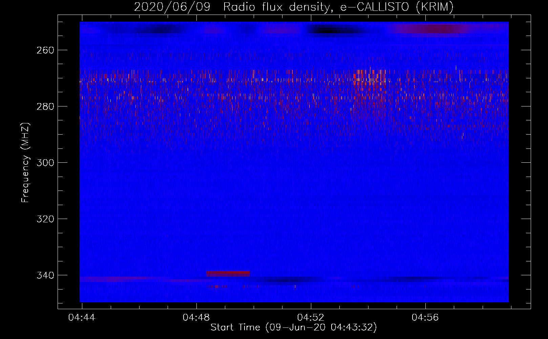Click the bright yellow burst cluster near 270 MHz

370,80
